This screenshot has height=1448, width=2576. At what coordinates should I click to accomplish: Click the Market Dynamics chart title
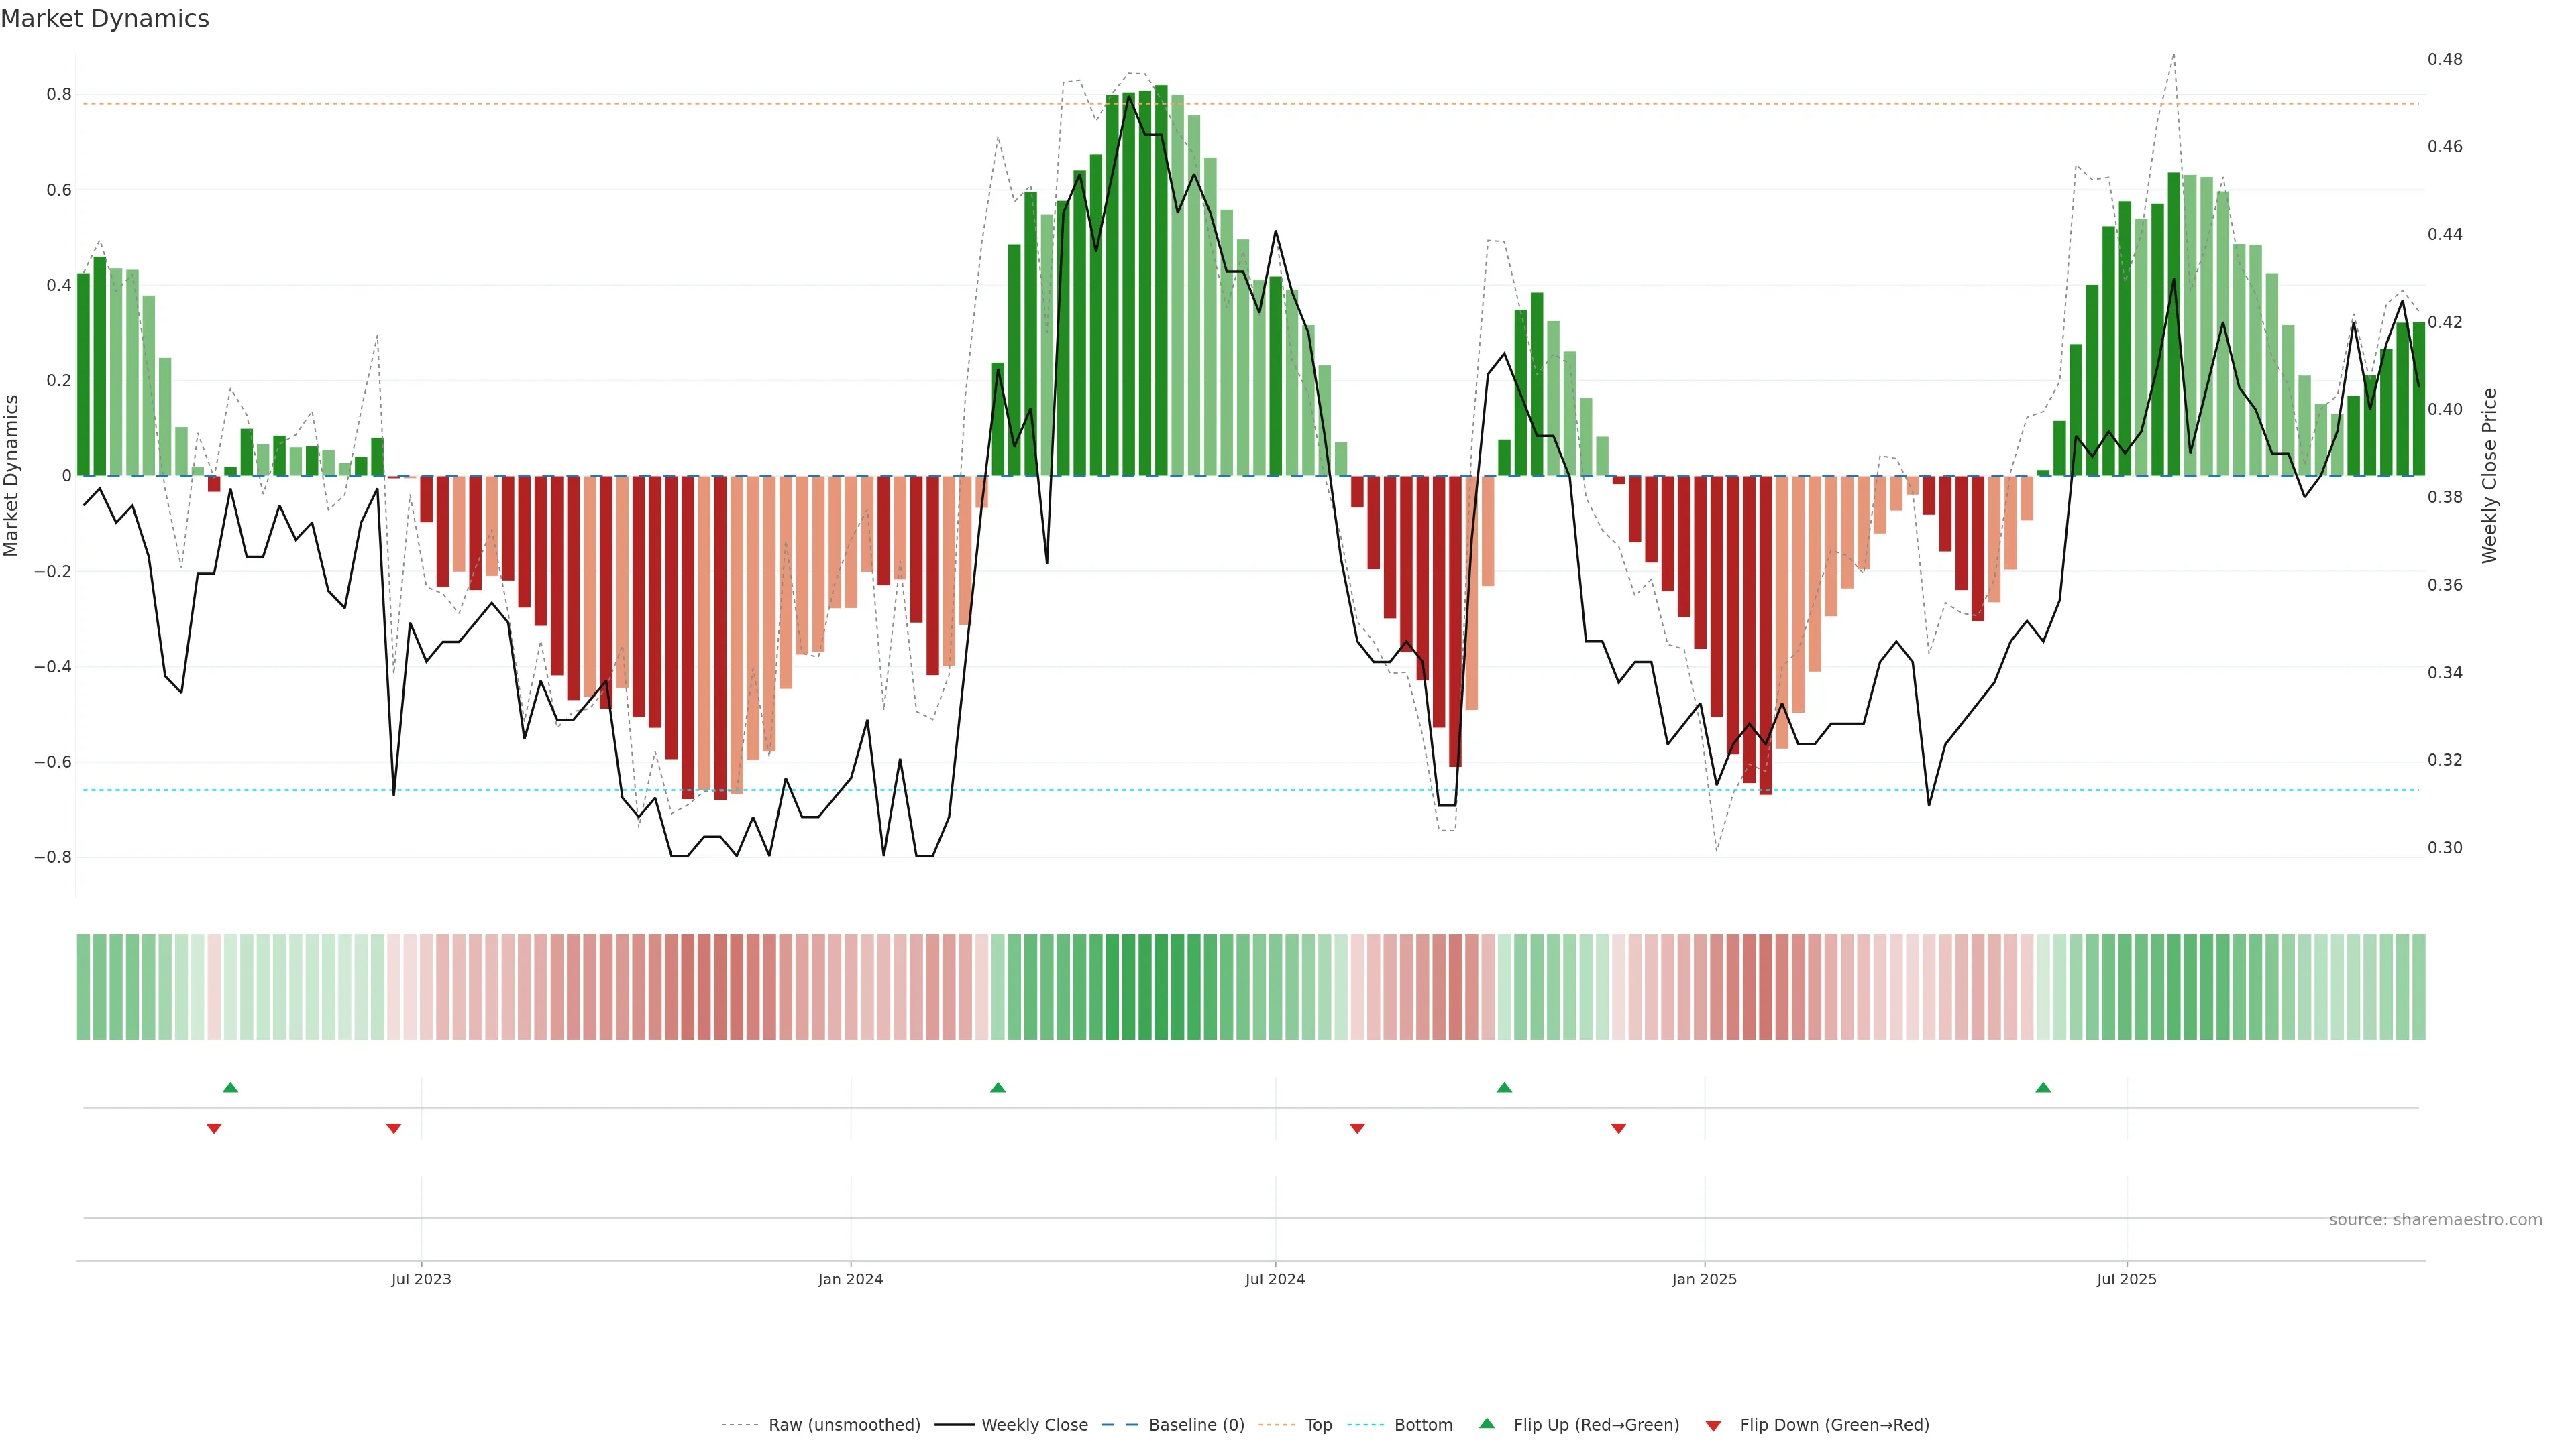coord(105,19)
